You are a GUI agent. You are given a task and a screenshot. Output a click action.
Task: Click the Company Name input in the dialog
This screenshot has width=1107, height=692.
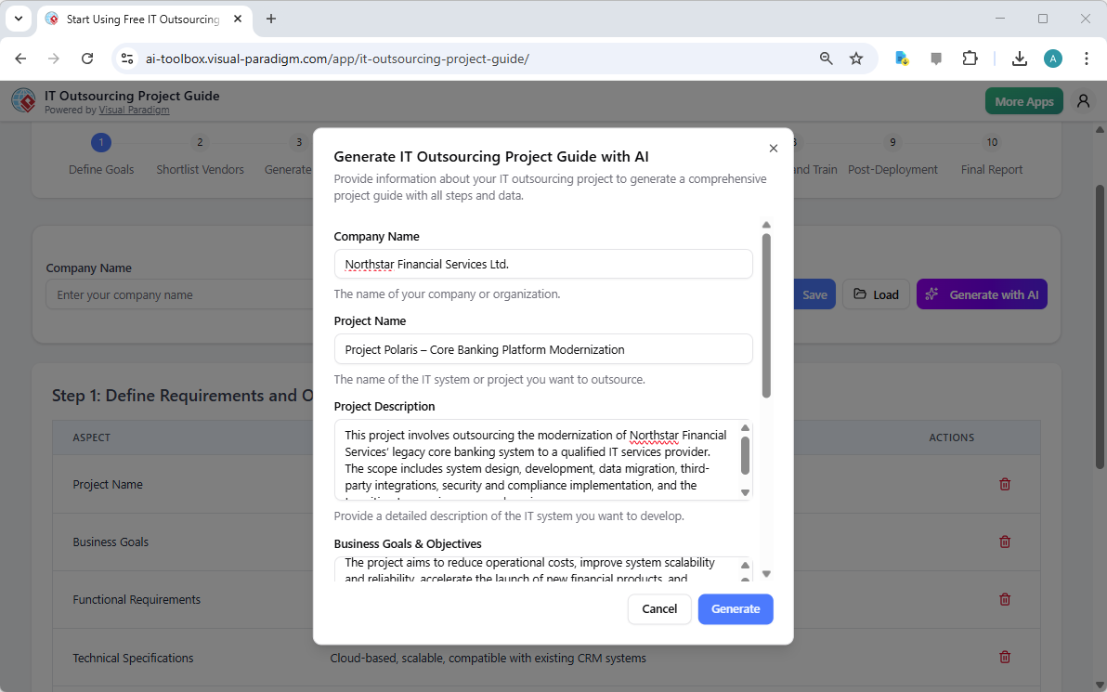[543, 264]
